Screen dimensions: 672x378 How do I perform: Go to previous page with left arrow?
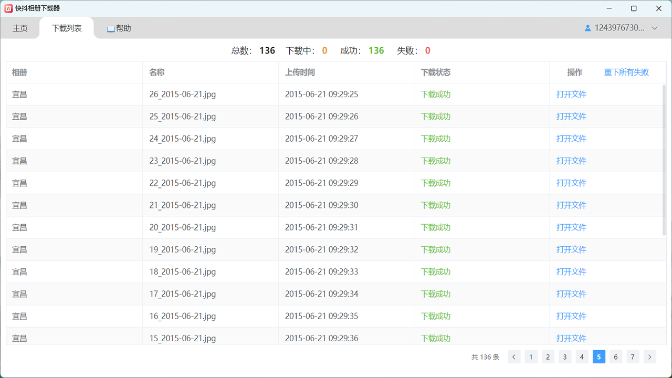(514, 357)
